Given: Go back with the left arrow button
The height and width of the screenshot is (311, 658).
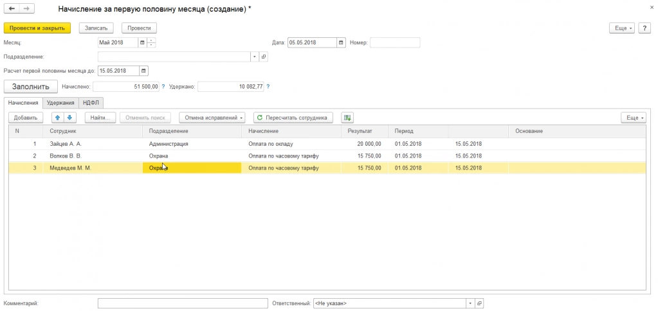Looking at the screenshot, I should [x=12, y=8].
